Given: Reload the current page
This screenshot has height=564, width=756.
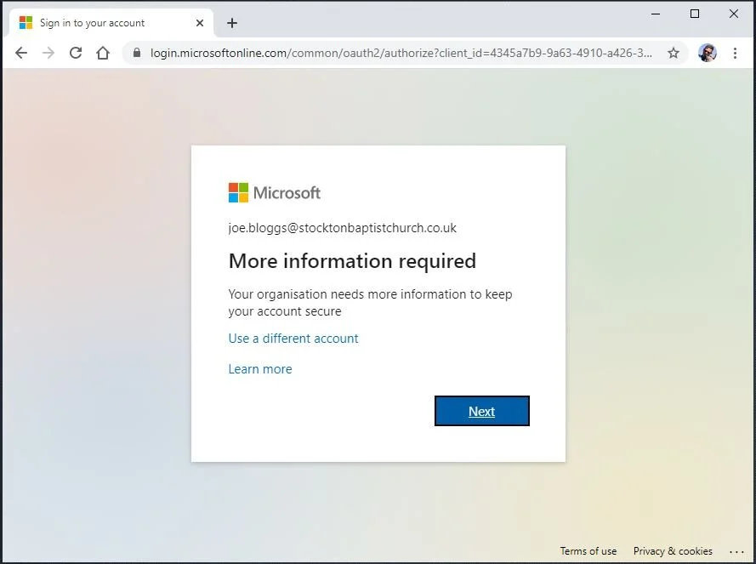Looking at the screenshot, I should 76,53.
